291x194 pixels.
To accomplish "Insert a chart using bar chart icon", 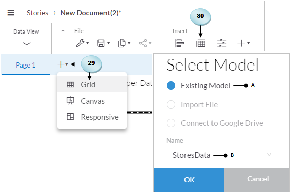I will [x=180, y=43].
